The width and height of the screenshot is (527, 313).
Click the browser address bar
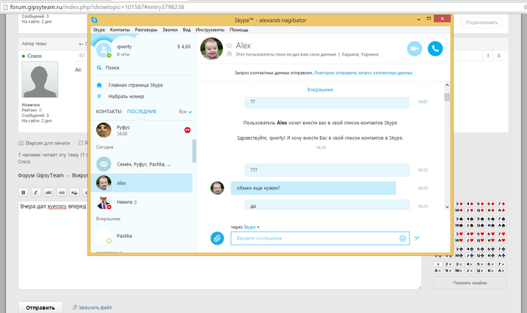pos(262,7)
